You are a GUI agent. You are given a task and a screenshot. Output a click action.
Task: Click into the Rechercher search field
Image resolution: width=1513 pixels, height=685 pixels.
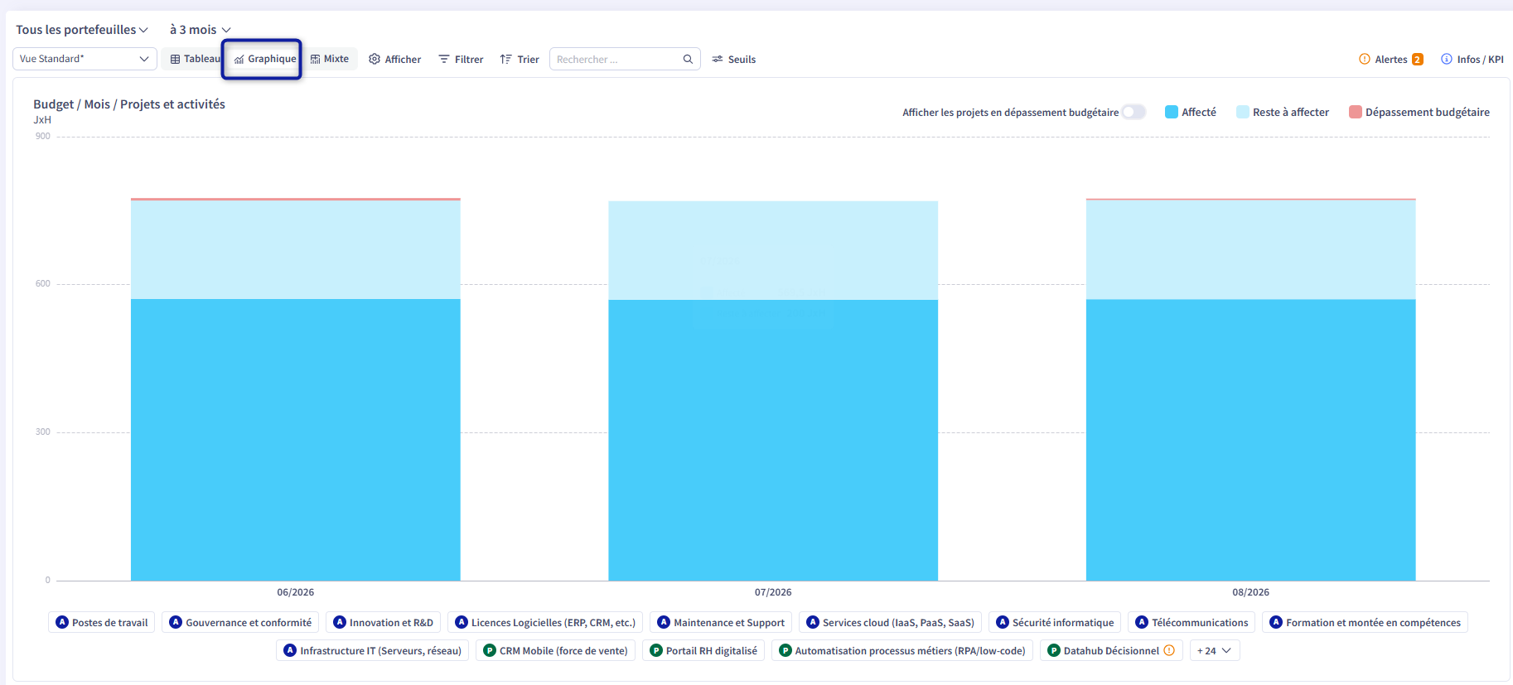click(x=616, y=59)
